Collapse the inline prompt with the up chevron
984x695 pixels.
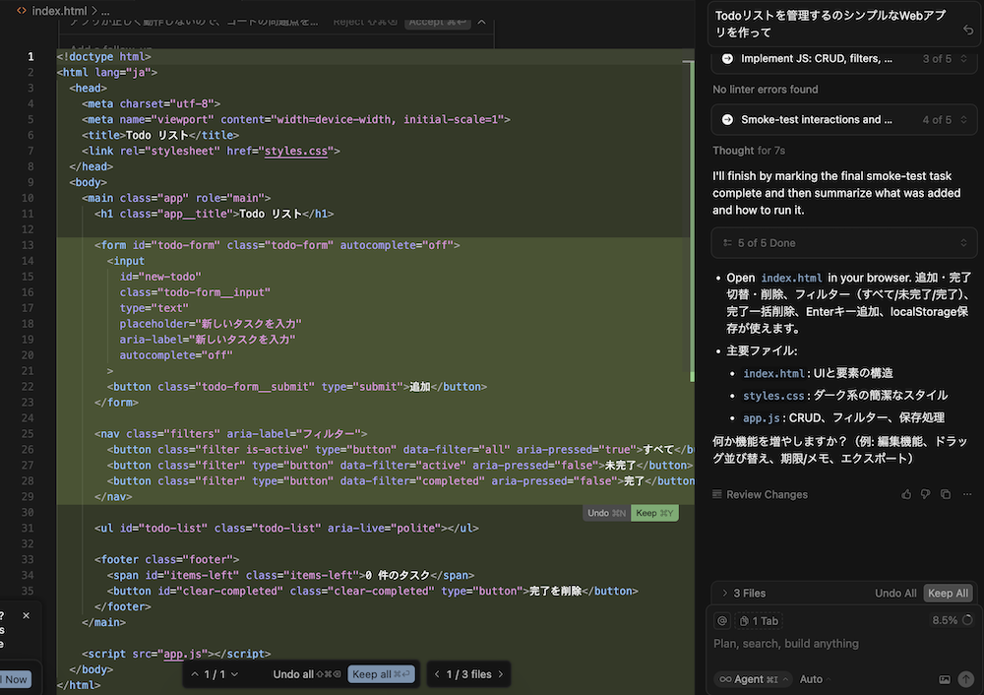point(481,22)
